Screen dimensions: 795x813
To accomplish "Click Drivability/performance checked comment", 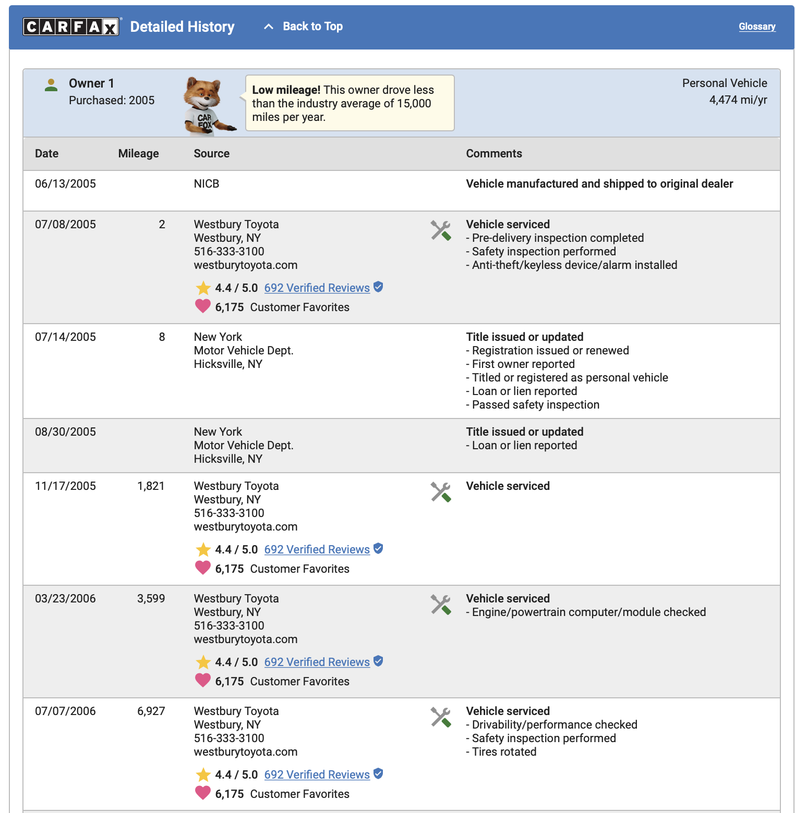I will click(x=551, y=725).
